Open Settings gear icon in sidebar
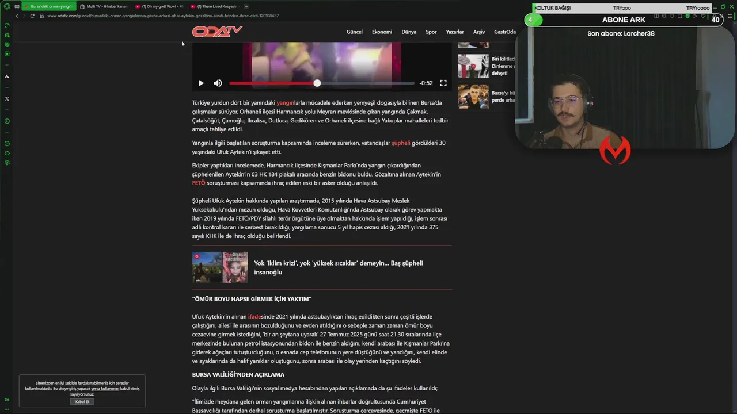The width and height of the screenshot is (737, 414). [7, 163]
